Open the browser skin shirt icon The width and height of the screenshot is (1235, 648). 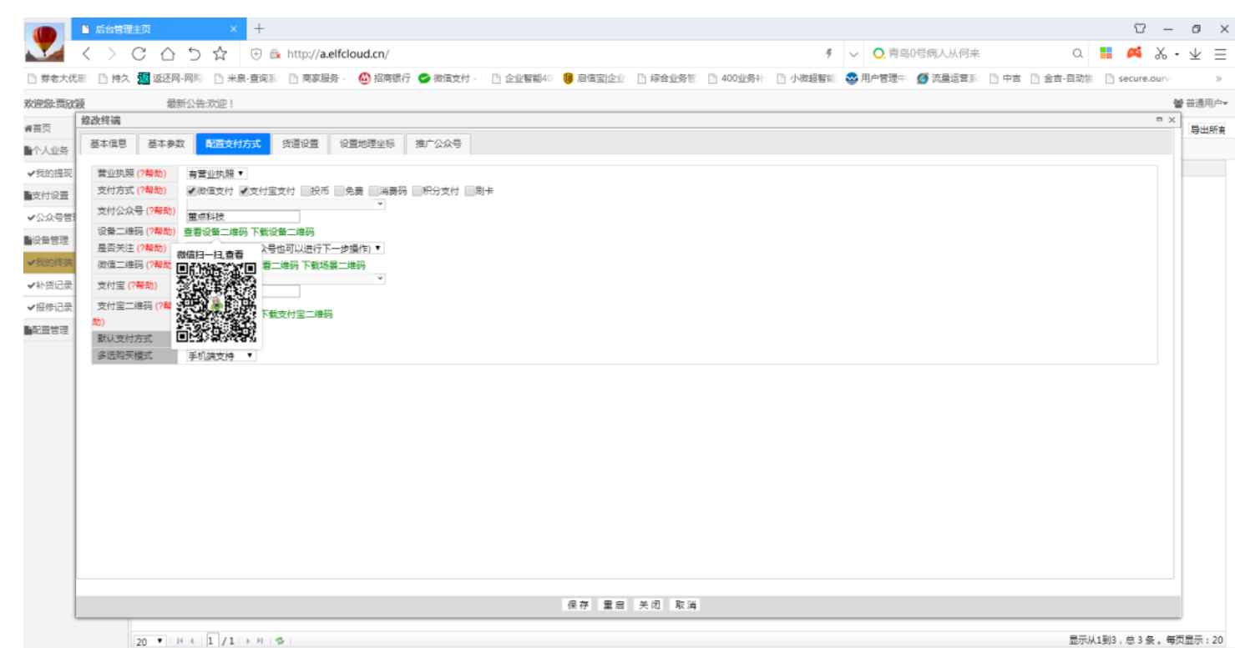(x=1140, y=28)
